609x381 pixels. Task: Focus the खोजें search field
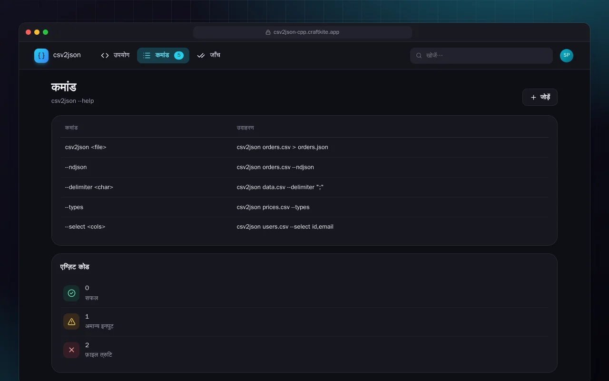click(x=481, y=56)
